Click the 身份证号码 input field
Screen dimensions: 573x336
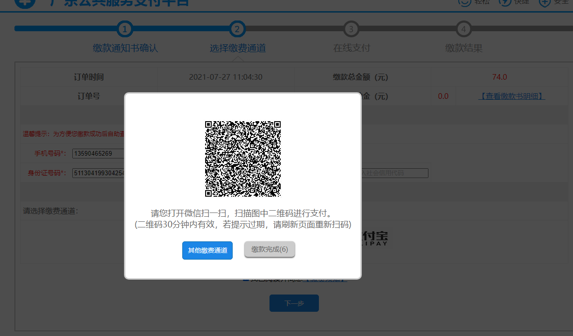(x=98, y=173)
